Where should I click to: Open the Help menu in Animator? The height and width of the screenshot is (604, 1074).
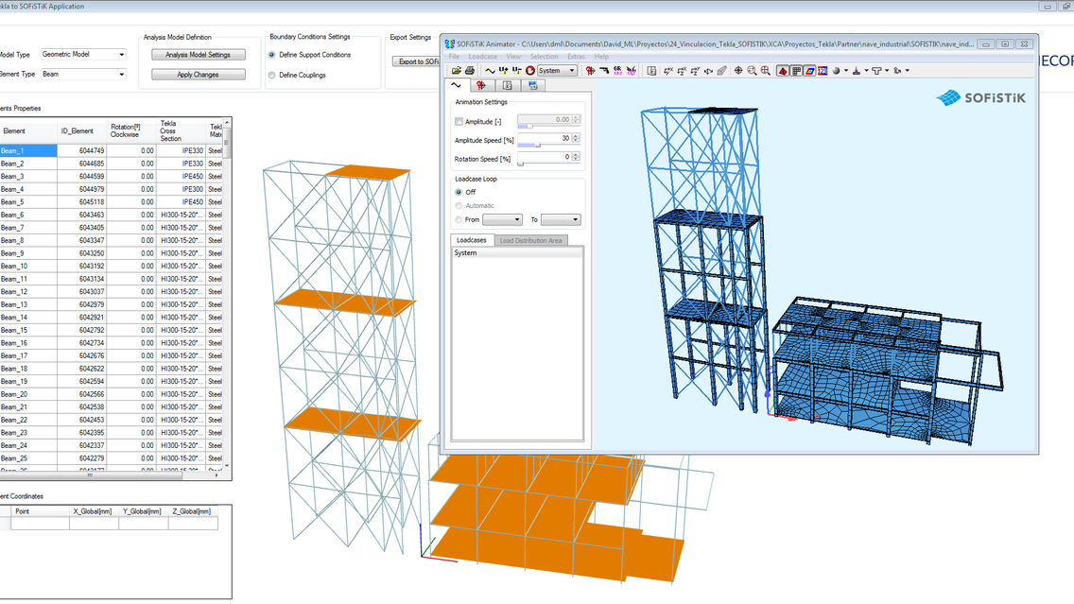(601, 56)
